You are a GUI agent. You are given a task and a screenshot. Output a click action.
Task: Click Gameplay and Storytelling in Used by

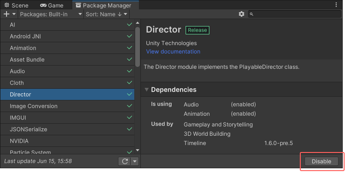(218, 125)
